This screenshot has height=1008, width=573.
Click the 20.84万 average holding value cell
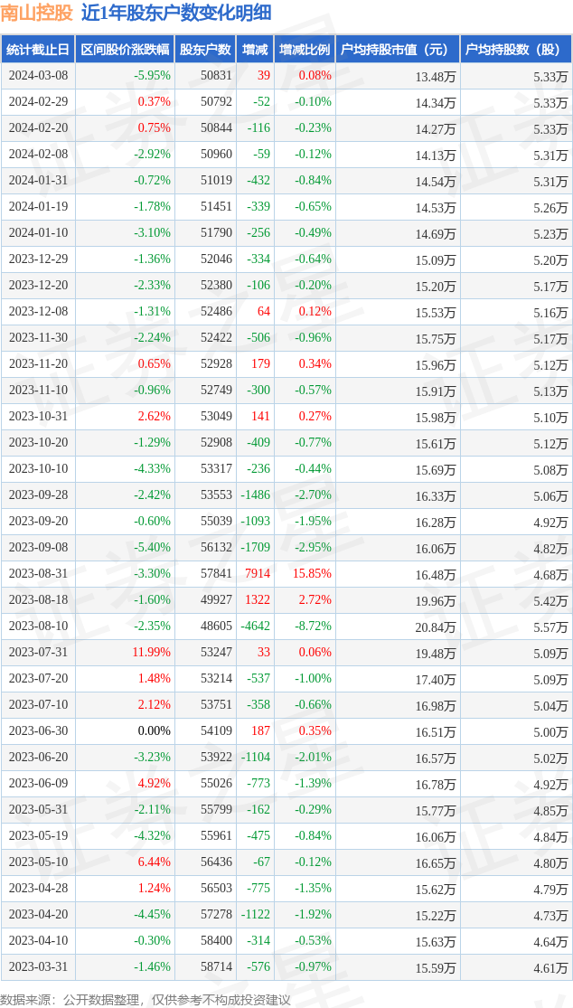(435, 626)
